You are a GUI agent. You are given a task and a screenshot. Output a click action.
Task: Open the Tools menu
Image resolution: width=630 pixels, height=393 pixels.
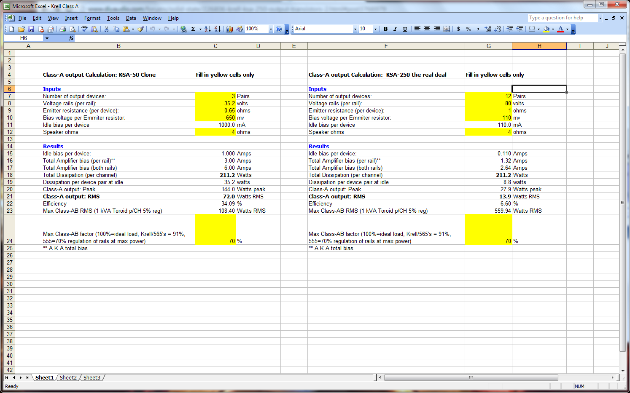[113, 18]
